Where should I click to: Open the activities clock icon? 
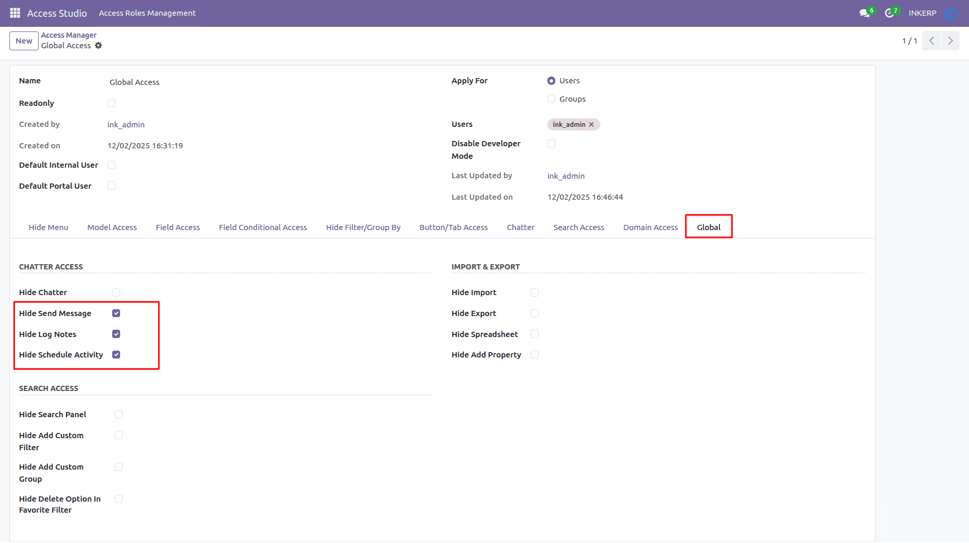tap(889, 13)
